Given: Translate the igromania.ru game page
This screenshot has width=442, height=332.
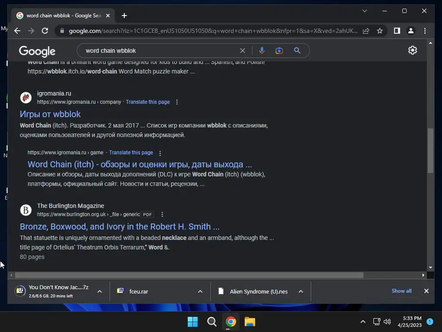Looking at the screenshot, I should point(131,153).
